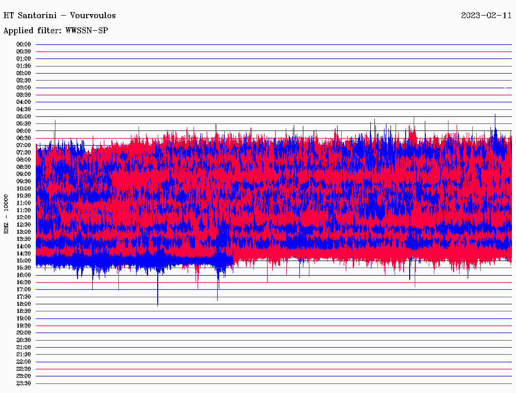Click the 14:30 time label

coord(24,253)
